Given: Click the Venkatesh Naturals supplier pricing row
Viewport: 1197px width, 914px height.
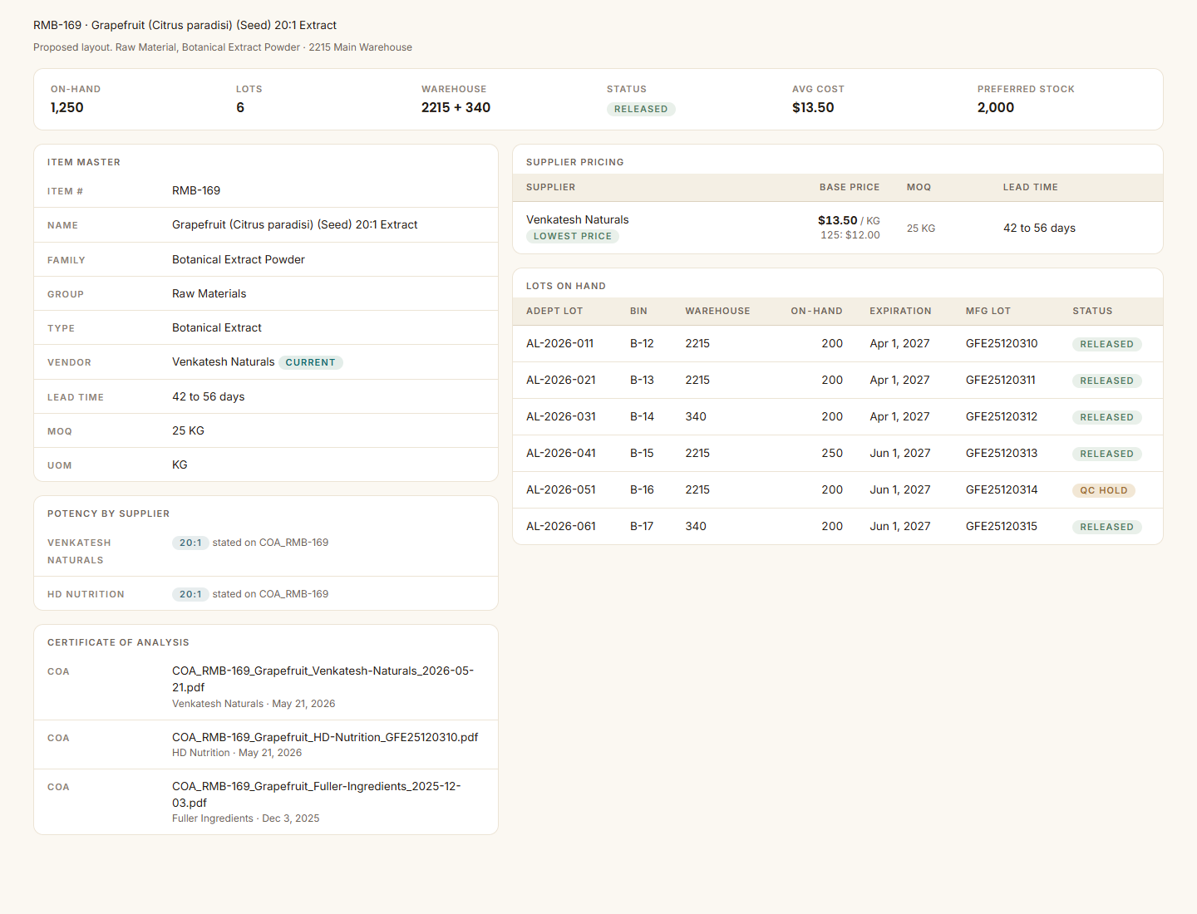Looking at the screenshot, I should point(838,228).
